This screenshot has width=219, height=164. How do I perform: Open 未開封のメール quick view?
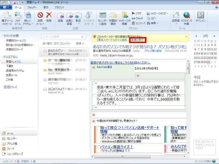[x=16, y=40]
